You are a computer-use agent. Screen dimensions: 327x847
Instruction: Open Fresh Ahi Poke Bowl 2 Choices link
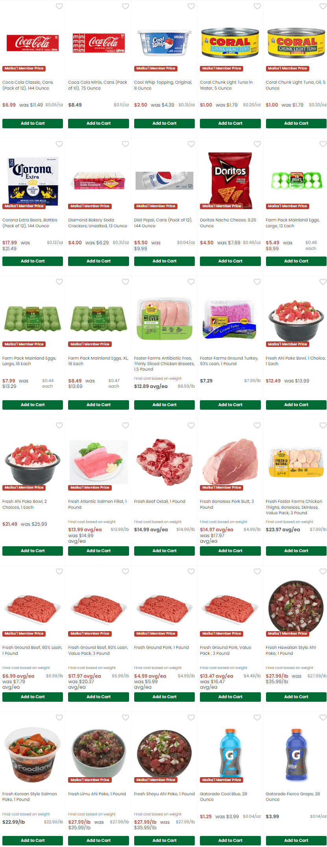coord(25,504)
